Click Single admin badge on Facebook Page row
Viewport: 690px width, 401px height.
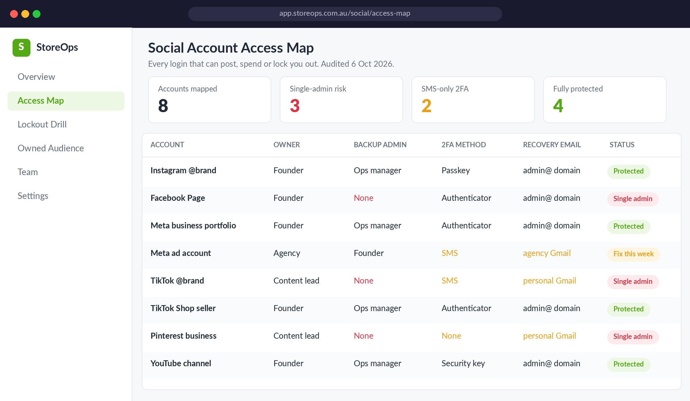pos(633,199)
